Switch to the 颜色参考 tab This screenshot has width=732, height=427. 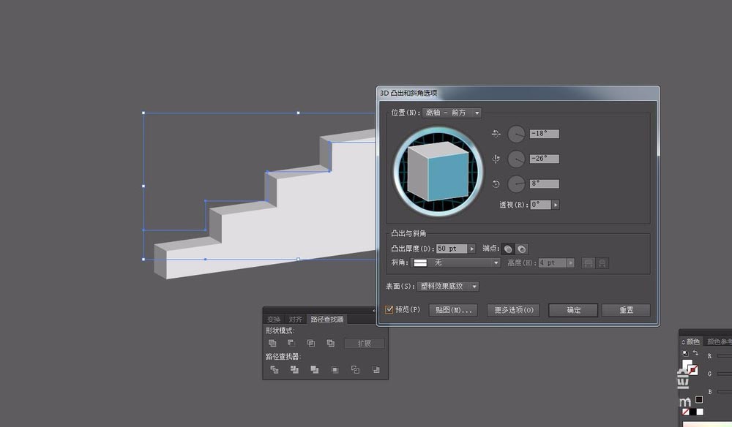[718, 341]
